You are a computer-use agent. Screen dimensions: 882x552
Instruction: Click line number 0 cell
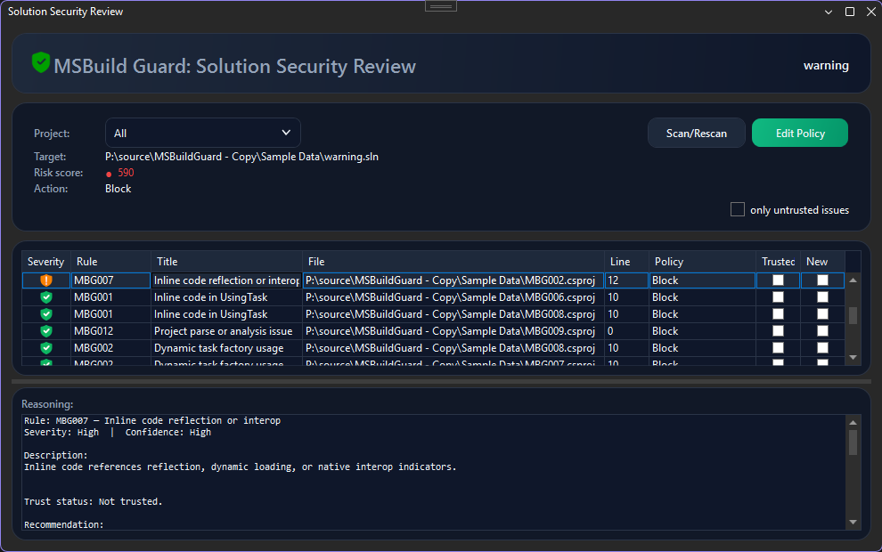click(626, 330)
